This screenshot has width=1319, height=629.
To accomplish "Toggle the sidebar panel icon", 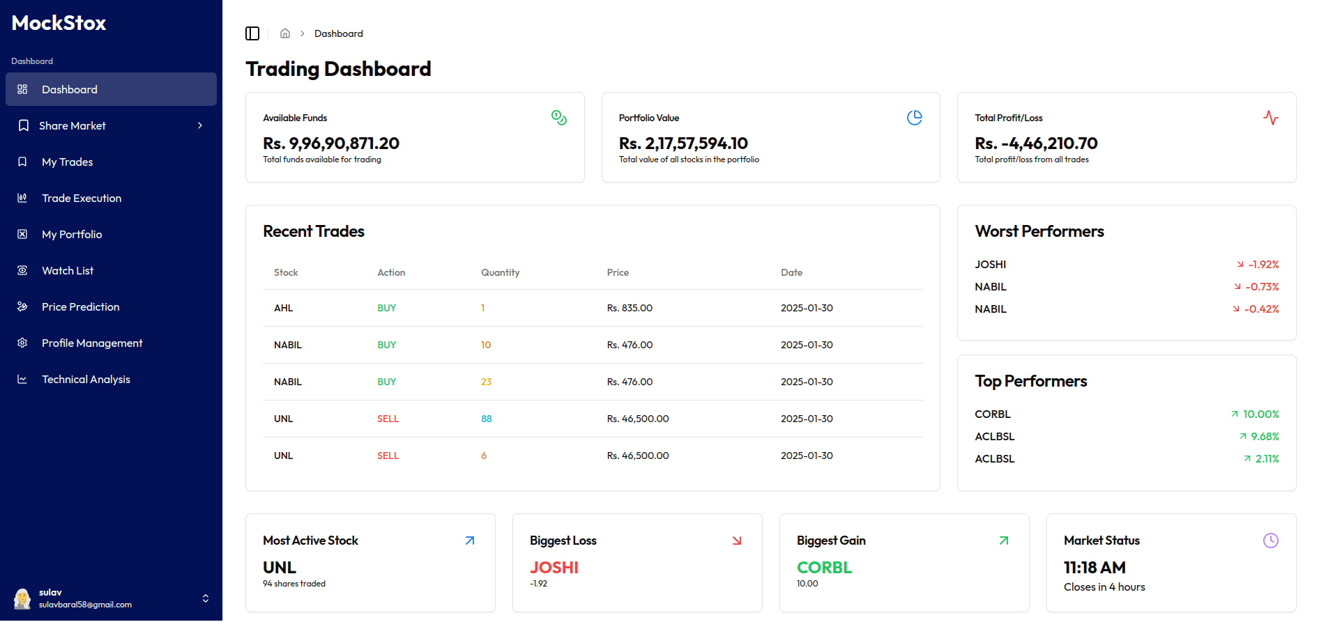I will [252, 33].
